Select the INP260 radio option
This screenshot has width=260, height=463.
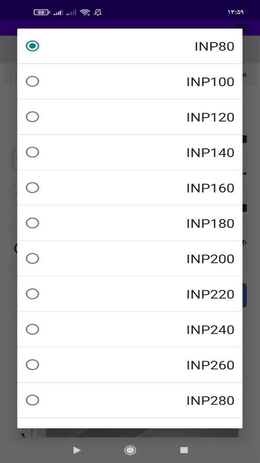tap(32, 365)
